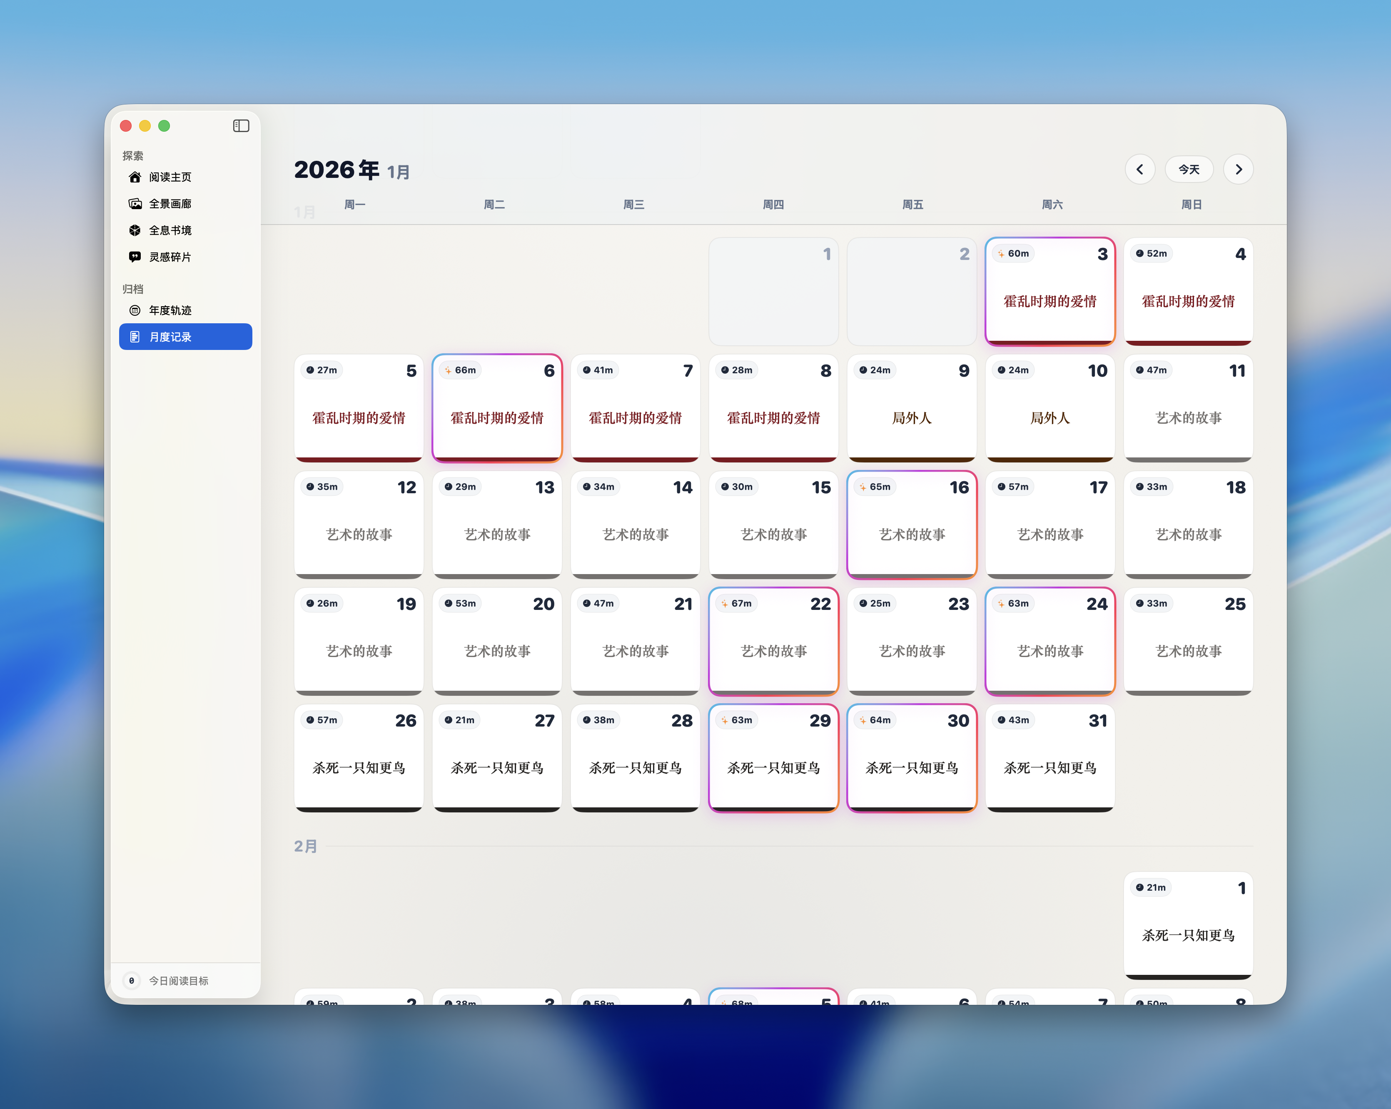1391x1109 pixels.
Task: Open 全息书境 in the sidebar
Action: 186,230
